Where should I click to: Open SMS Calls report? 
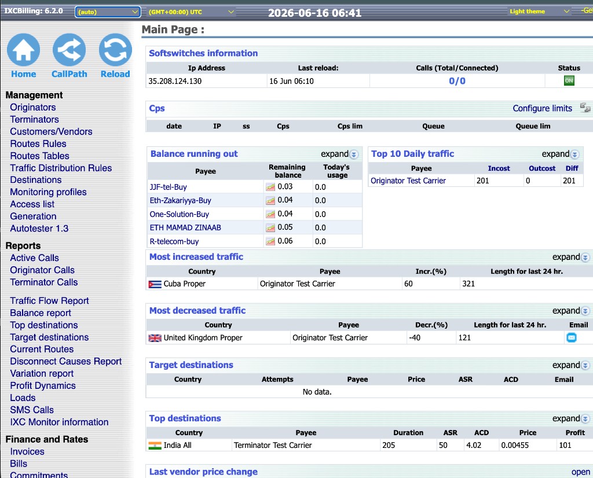tap(32, 410)
